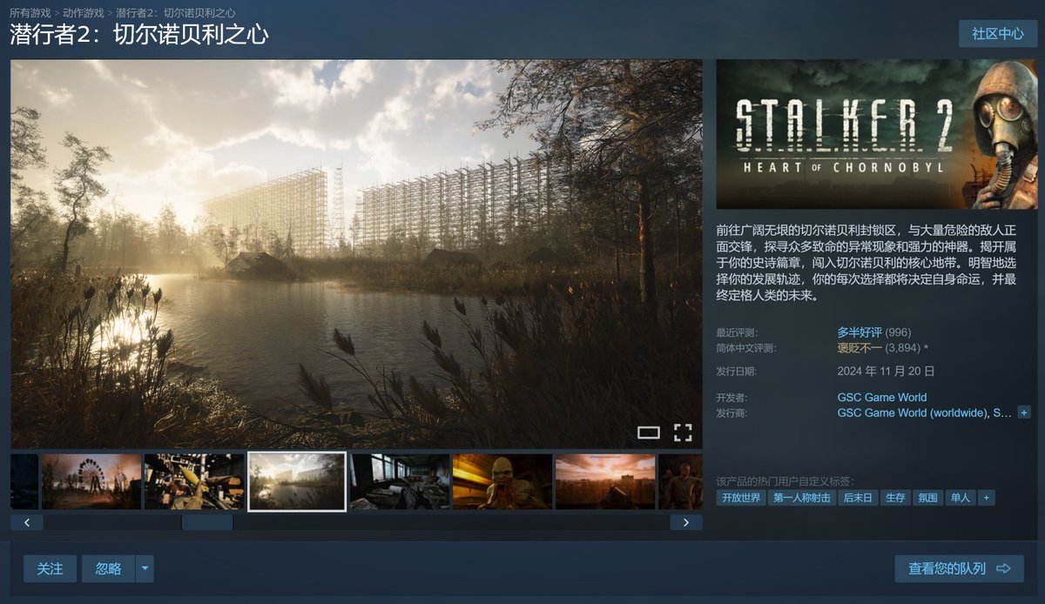Select yellow weapon screenshot thumbnail
This screenshot has width=1045, height=604.
click(194, 481)
